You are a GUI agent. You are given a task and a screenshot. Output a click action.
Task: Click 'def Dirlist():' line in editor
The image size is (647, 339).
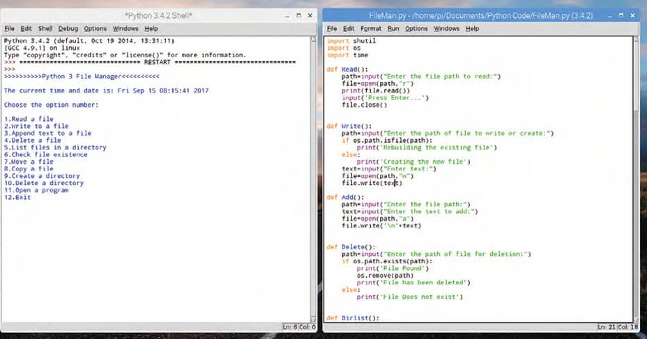pos(353,318)
